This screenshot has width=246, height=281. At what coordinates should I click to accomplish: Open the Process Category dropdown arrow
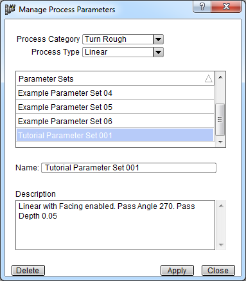(x=158, y=39)
